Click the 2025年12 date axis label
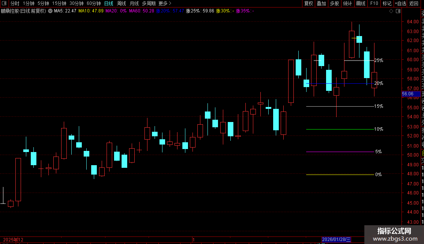 [x=13, y=240]
